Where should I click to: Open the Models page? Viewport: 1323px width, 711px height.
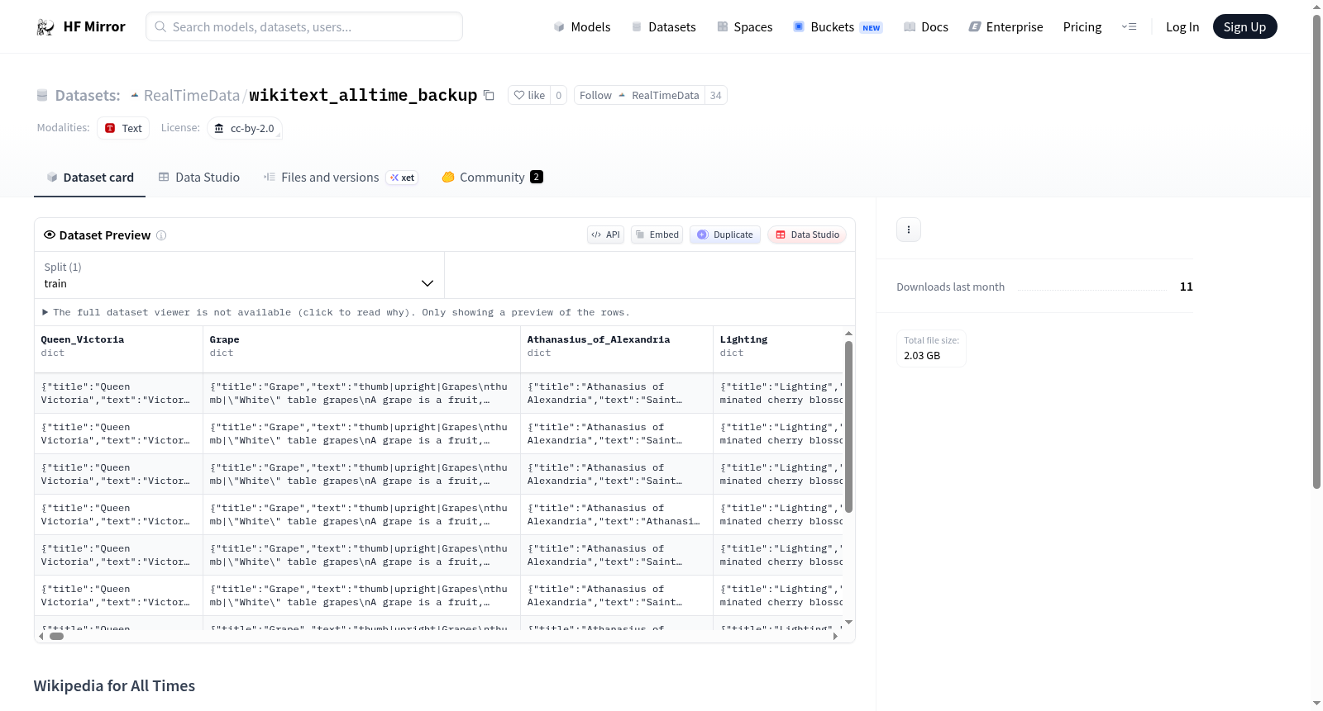tap(582, 26)
